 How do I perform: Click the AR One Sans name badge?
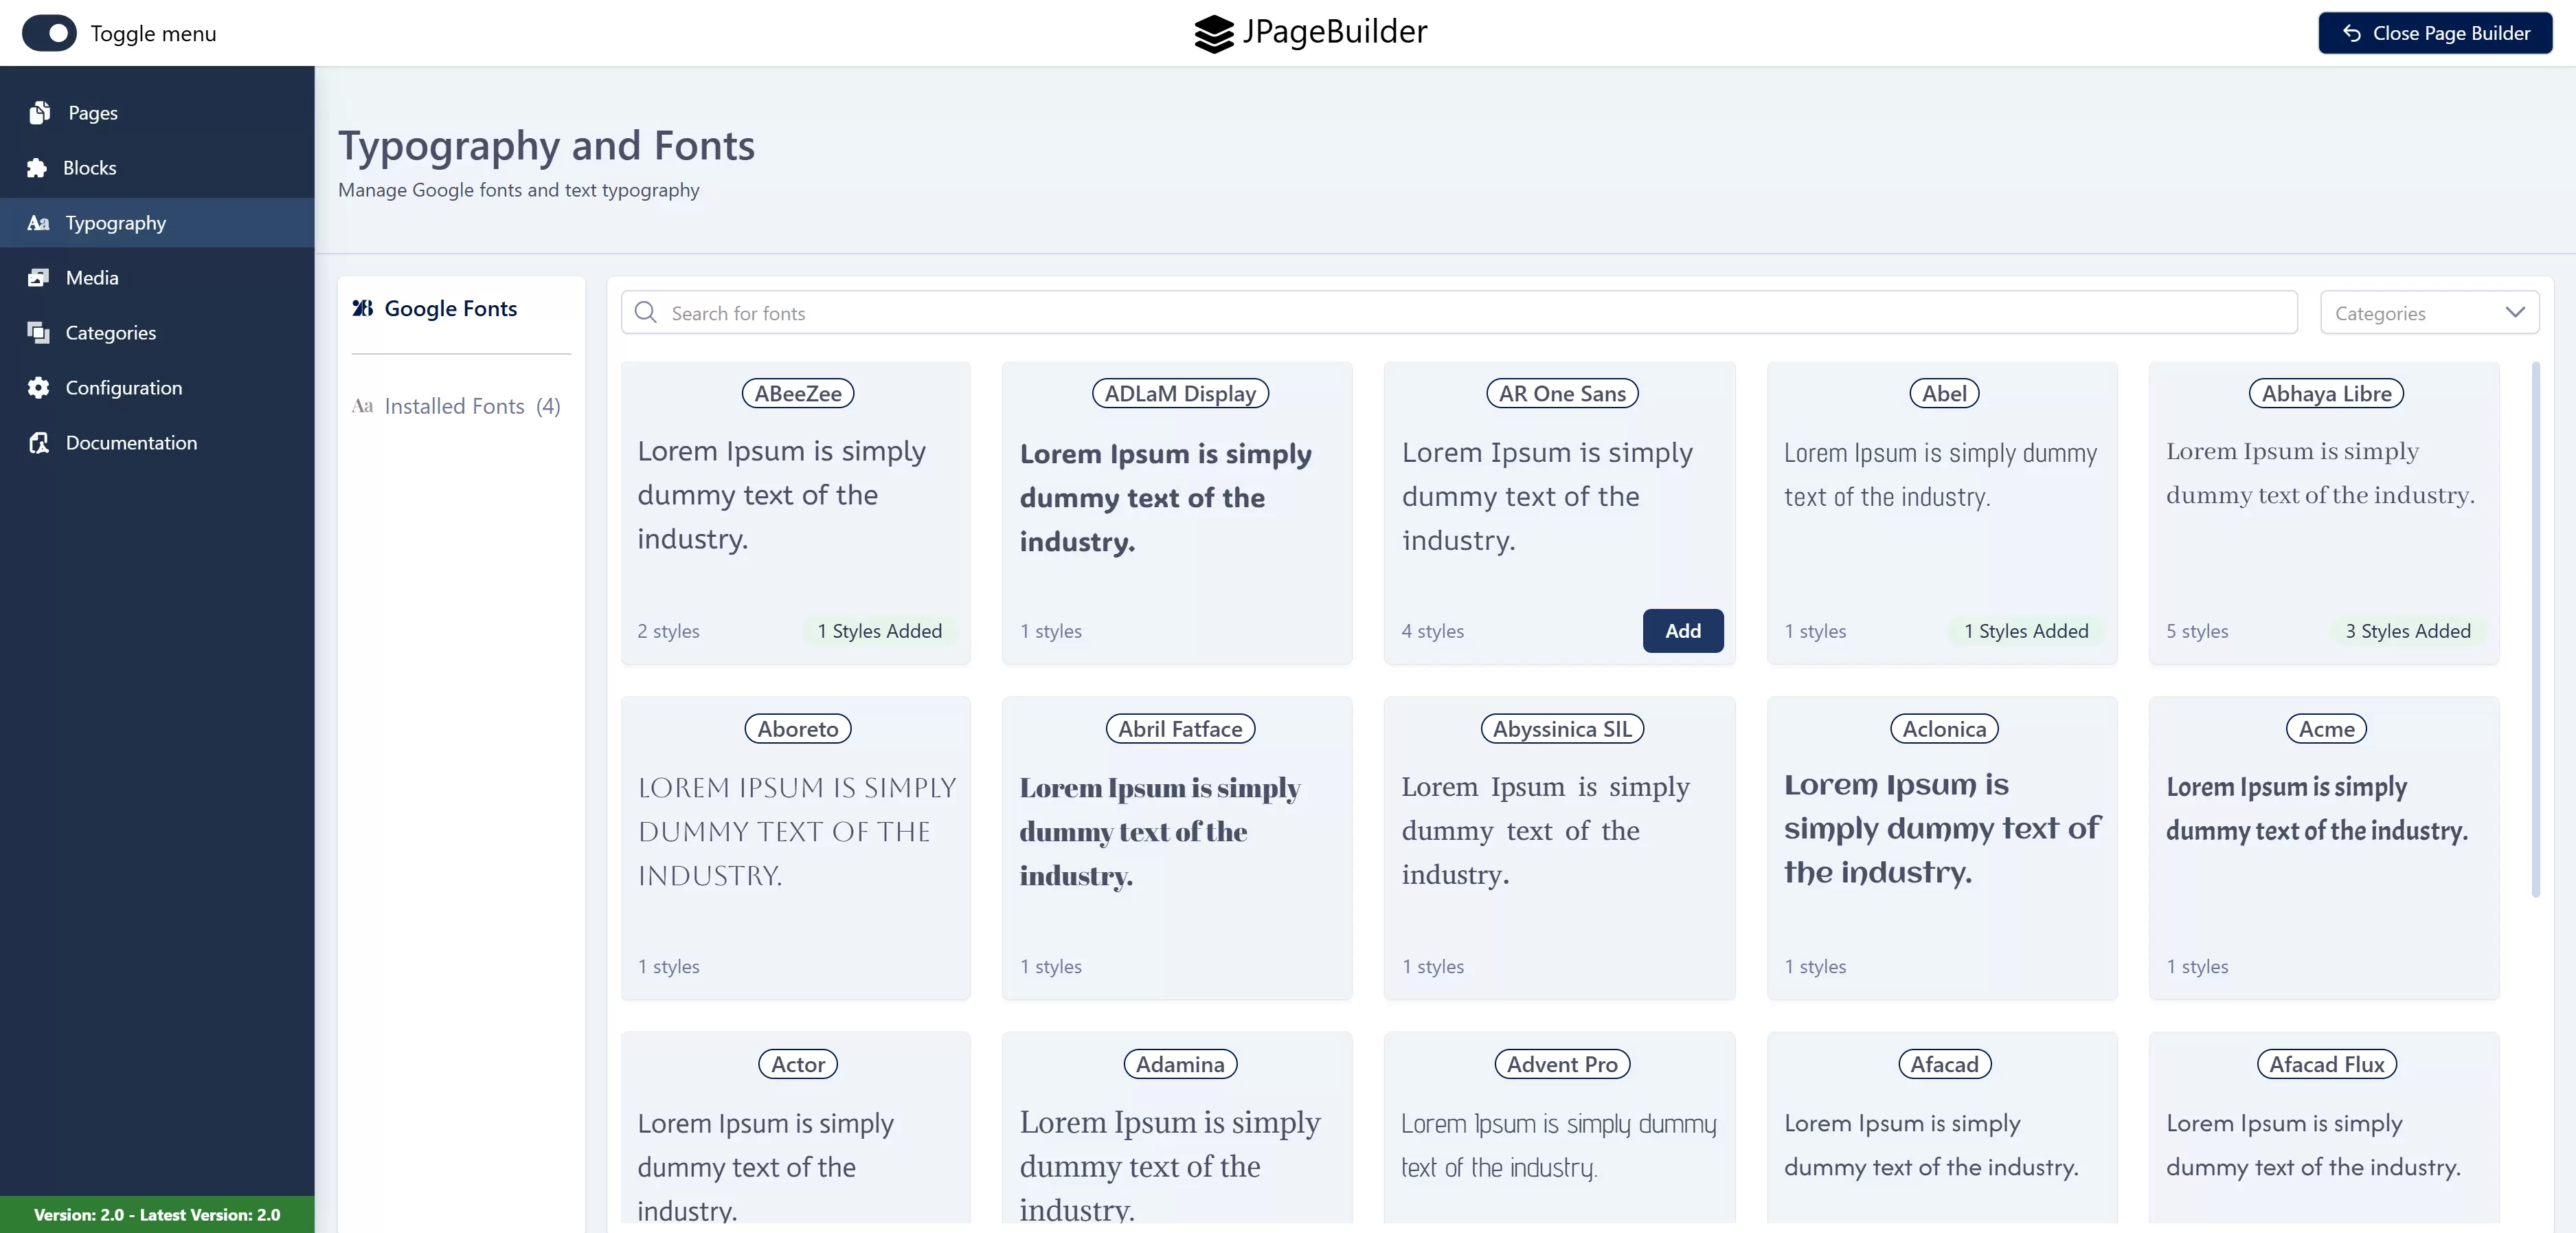(x=1562, y=395)
